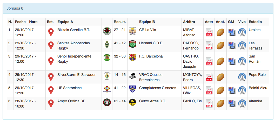Click the 61 - 14 result cell

click(120, 101)
